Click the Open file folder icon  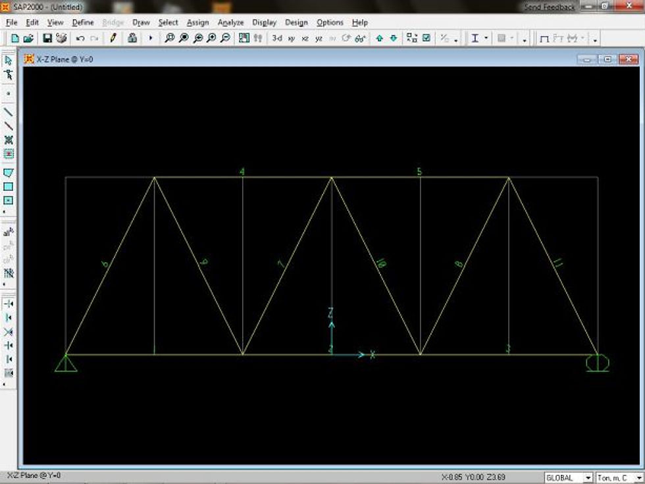tap(28, 38)
